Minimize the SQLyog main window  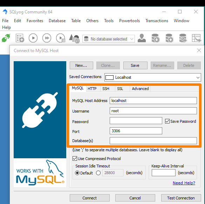click(164, 12)
